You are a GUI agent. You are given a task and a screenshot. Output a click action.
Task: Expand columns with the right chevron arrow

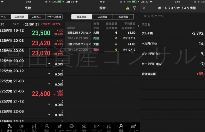[x=138, y=26]
